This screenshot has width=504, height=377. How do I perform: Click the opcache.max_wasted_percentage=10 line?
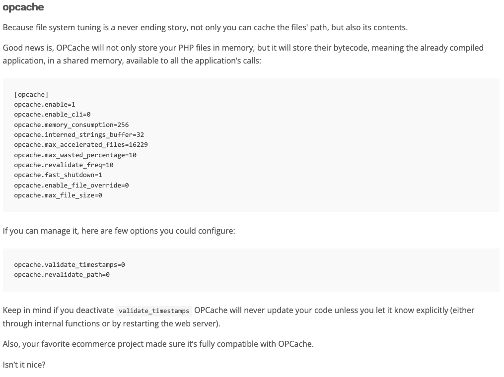click(x=75, y=155)
